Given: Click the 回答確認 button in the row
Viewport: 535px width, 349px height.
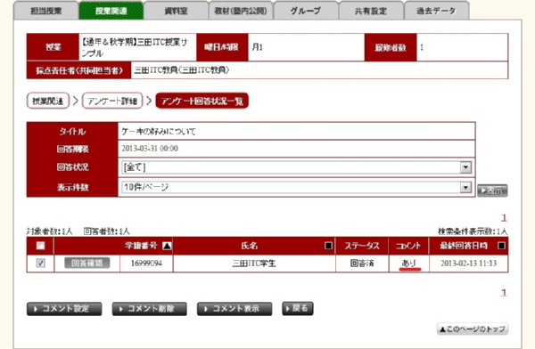Looking at the screenshot, I should [x=87, y=263].
